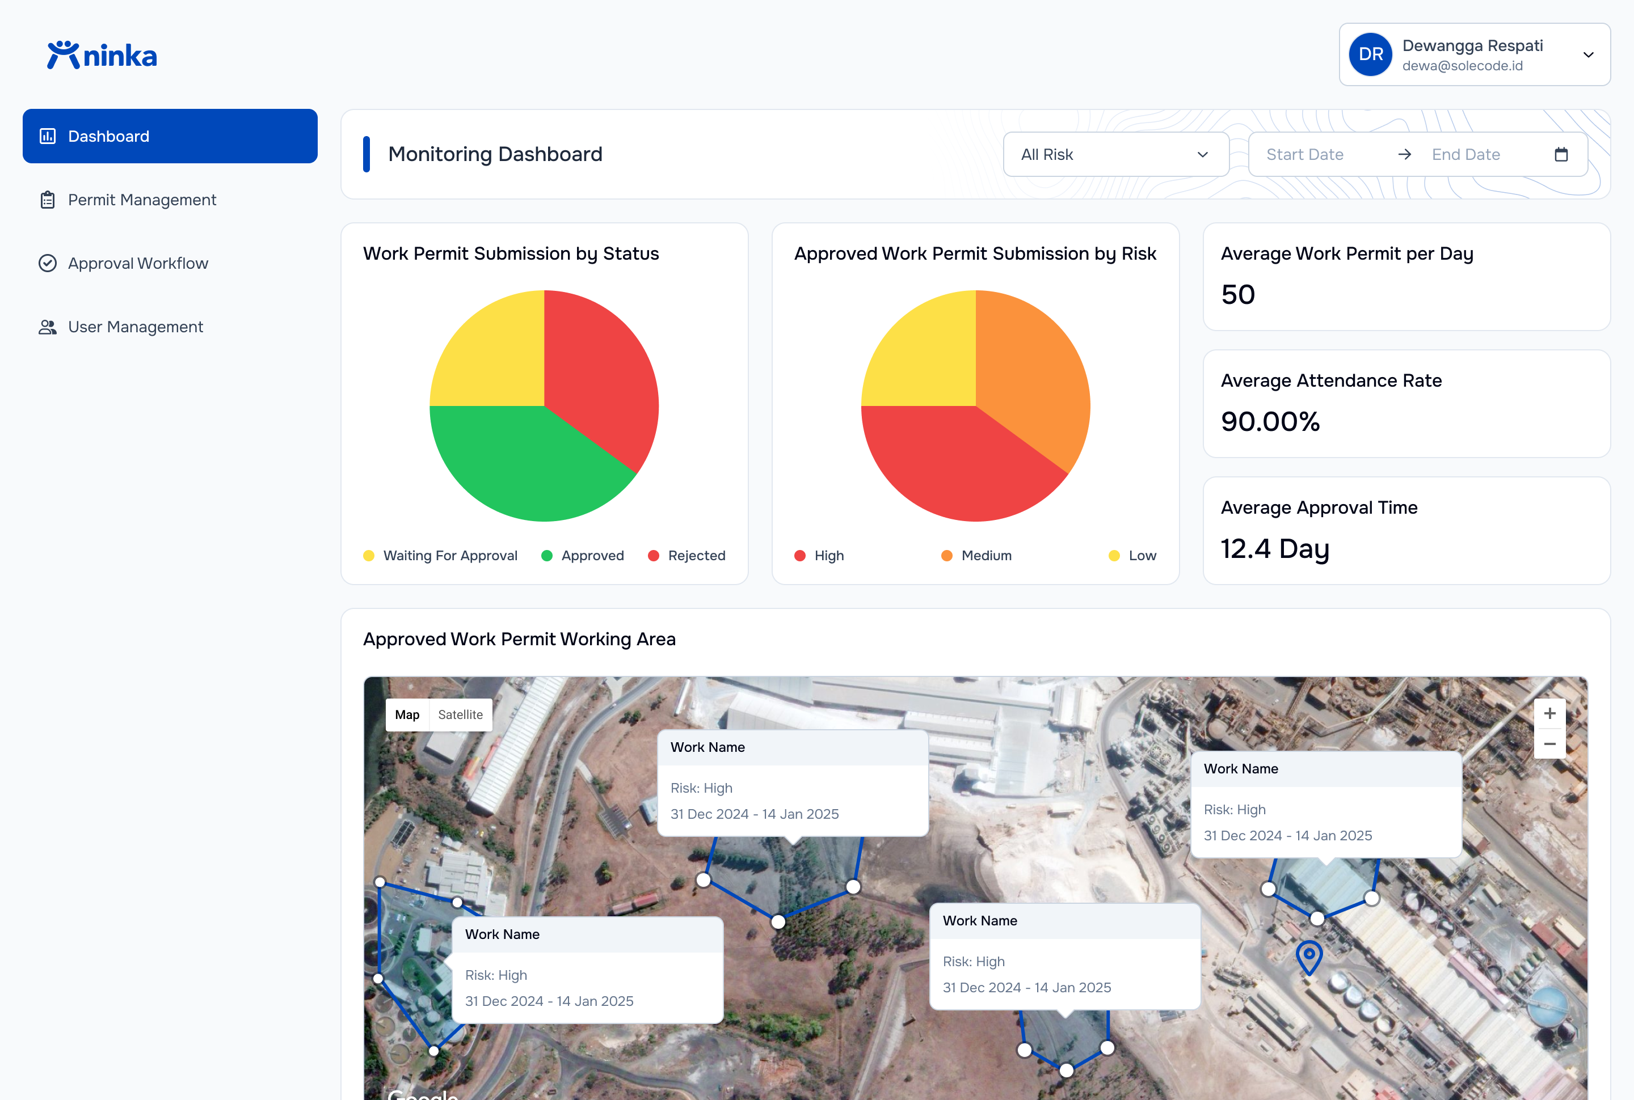Click the Permit Management clipboard icon

click(x=48, y=200)
